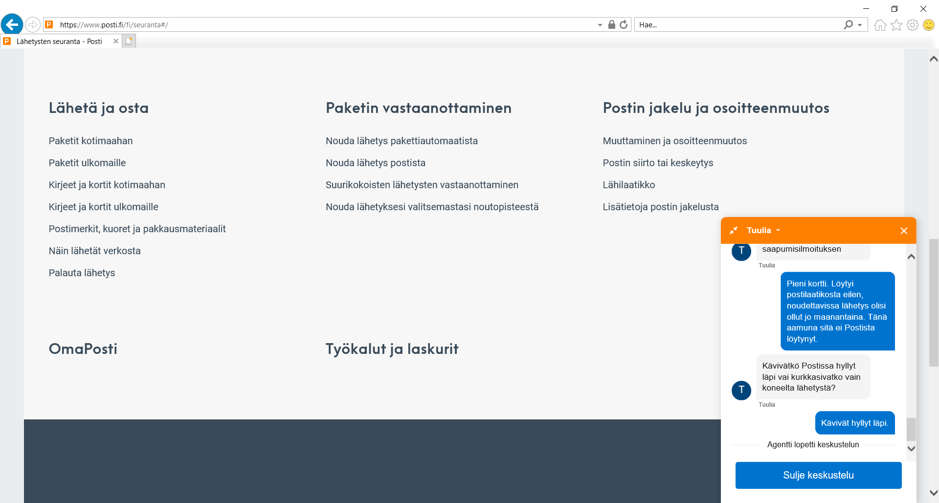
Task: Open Postimerkit, kuoret ja pakkausmateriaalit link
Action: click(137, 229)
